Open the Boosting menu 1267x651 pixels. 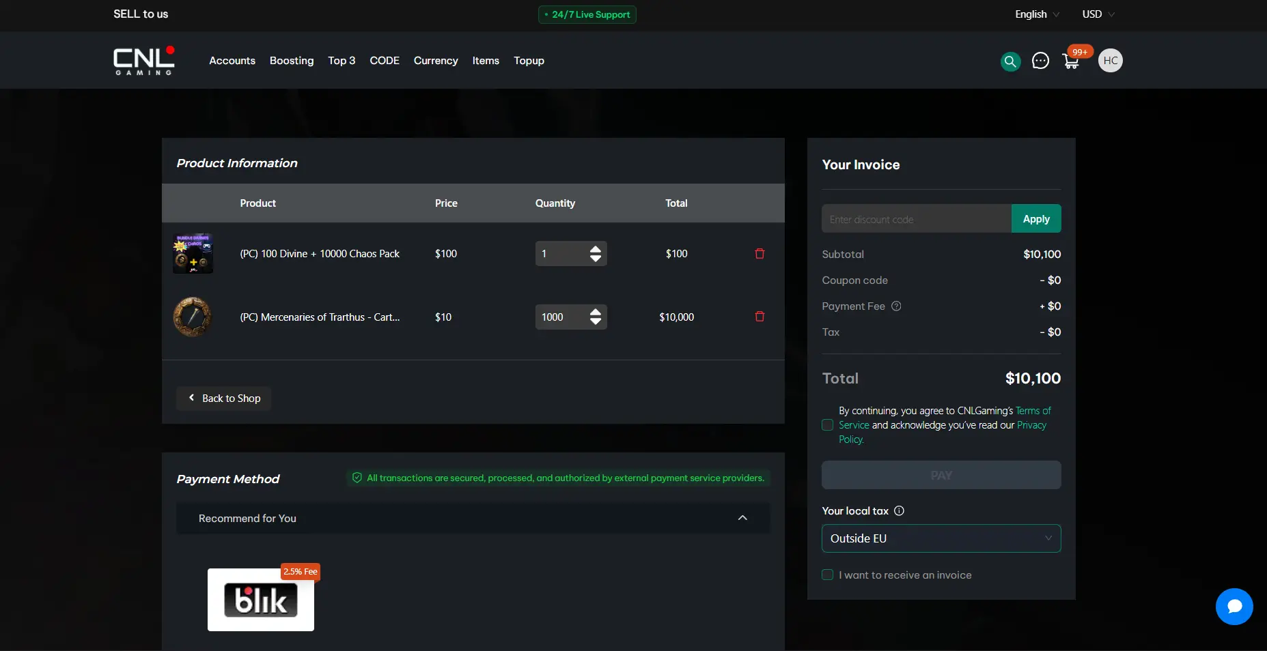pos(292,61)
